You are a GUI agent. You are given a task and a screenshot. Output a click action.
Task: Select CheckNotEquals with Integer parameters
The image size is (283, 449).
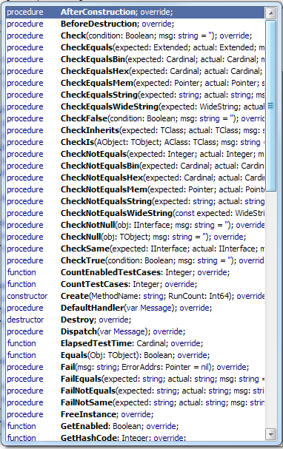pos(135,154)
